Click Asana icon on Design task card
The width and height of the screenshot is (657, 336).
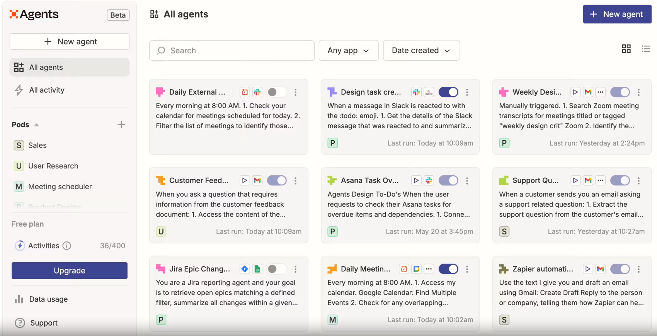pyautogui.click(x=429, y=92)
